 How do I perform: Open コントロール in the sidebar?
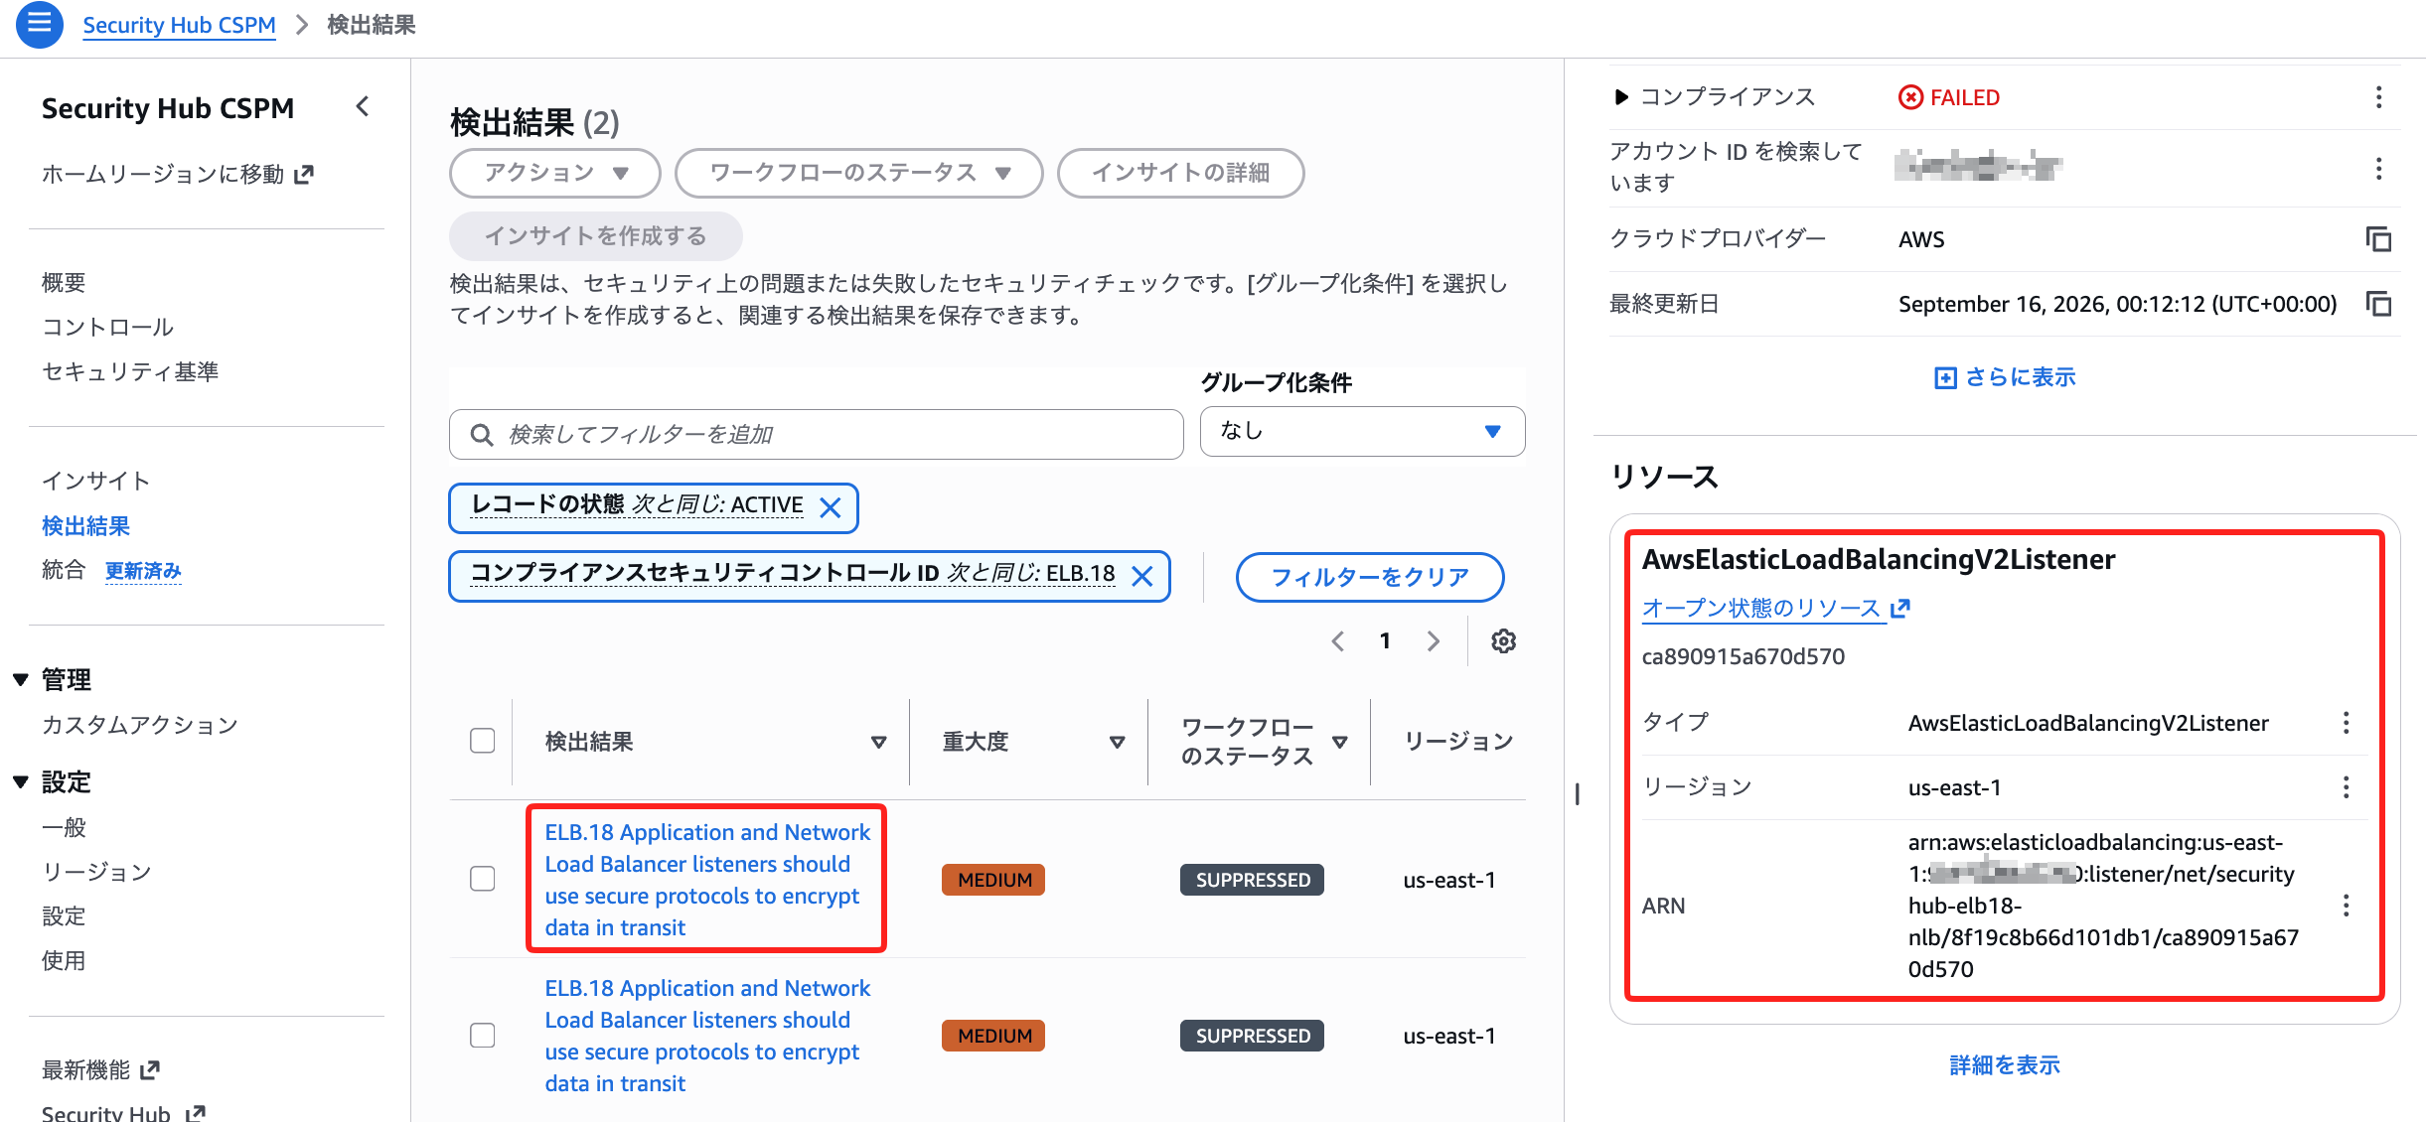tap(107, 328)
